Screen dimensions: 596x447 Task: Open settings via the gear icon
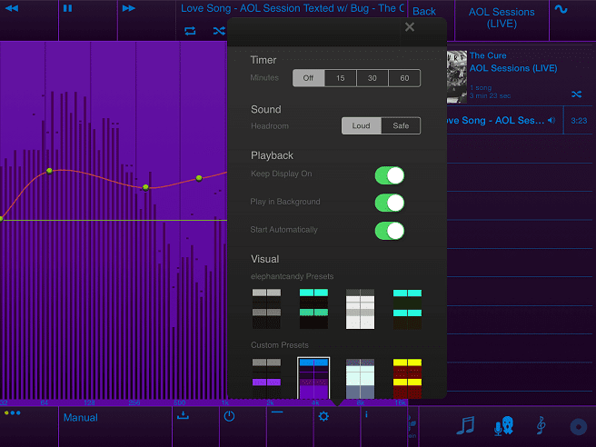pyautogui.click(x=323, y=416)
